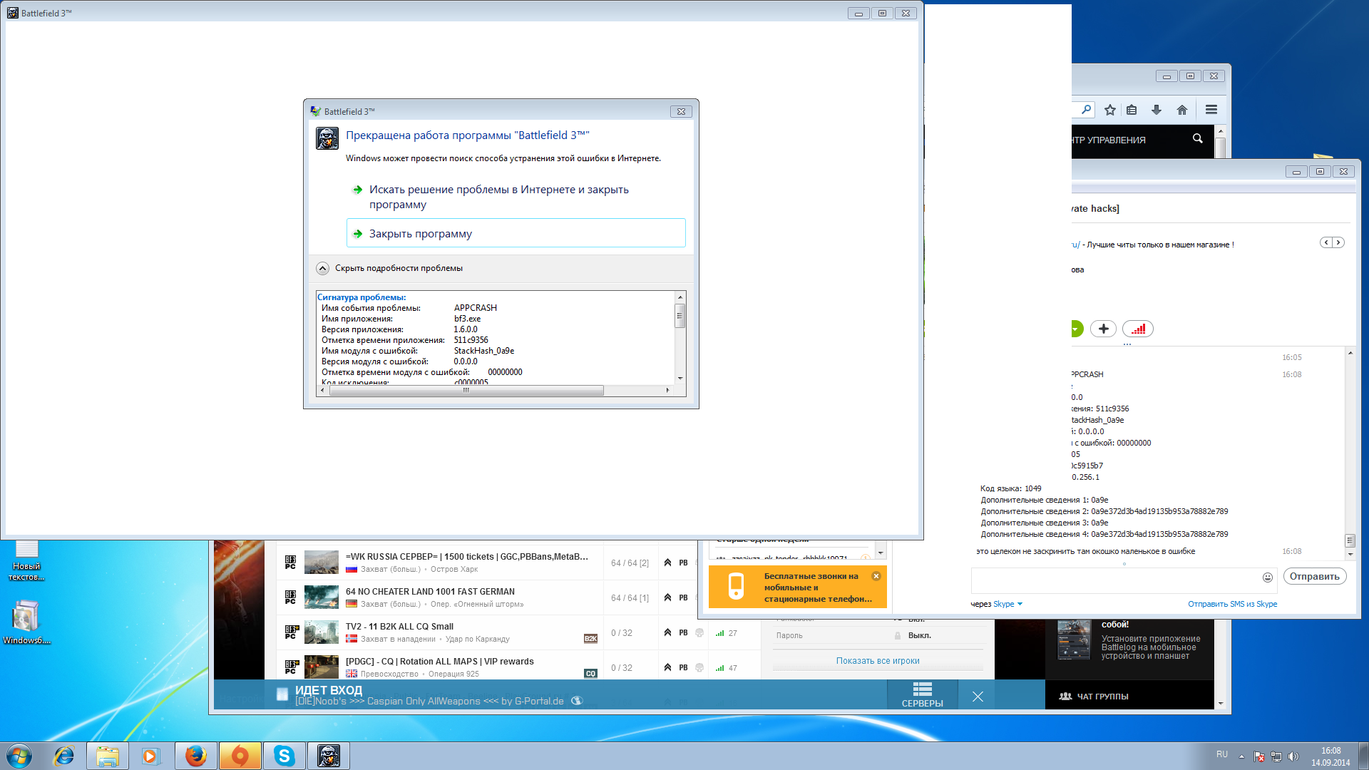Viewport: 1369px width, 770px height.
Task: Click down arrow of problem details scrollbar
Action: [680, 379]
